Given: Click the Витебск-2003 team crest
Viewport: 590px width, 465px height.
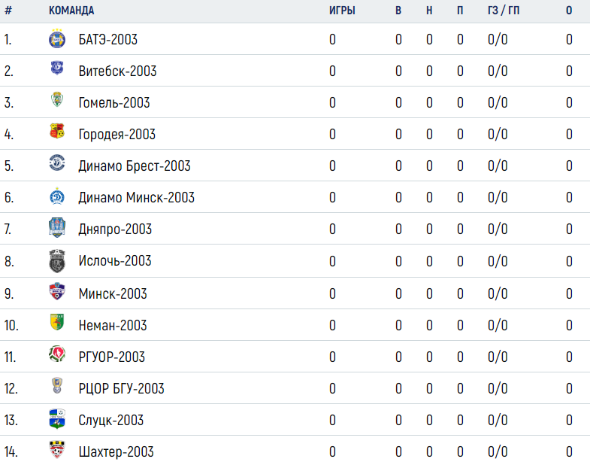Looking at the screenshot, I should (57, 68).
